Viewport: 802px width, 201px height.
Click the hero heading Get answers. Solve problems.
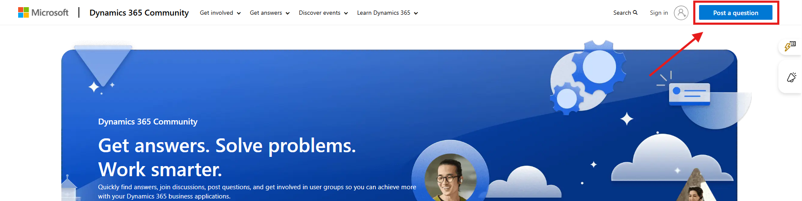[227, 145]
